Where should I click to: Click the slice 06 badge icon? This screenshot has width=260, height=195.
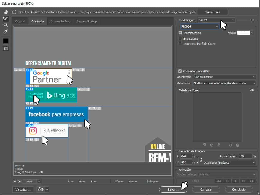(x=31, y=89)
